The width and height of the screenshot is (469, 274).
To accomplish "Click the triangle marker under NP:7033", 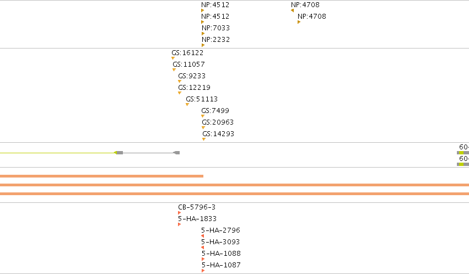I will pyautogui.click(x=203, y=34).
